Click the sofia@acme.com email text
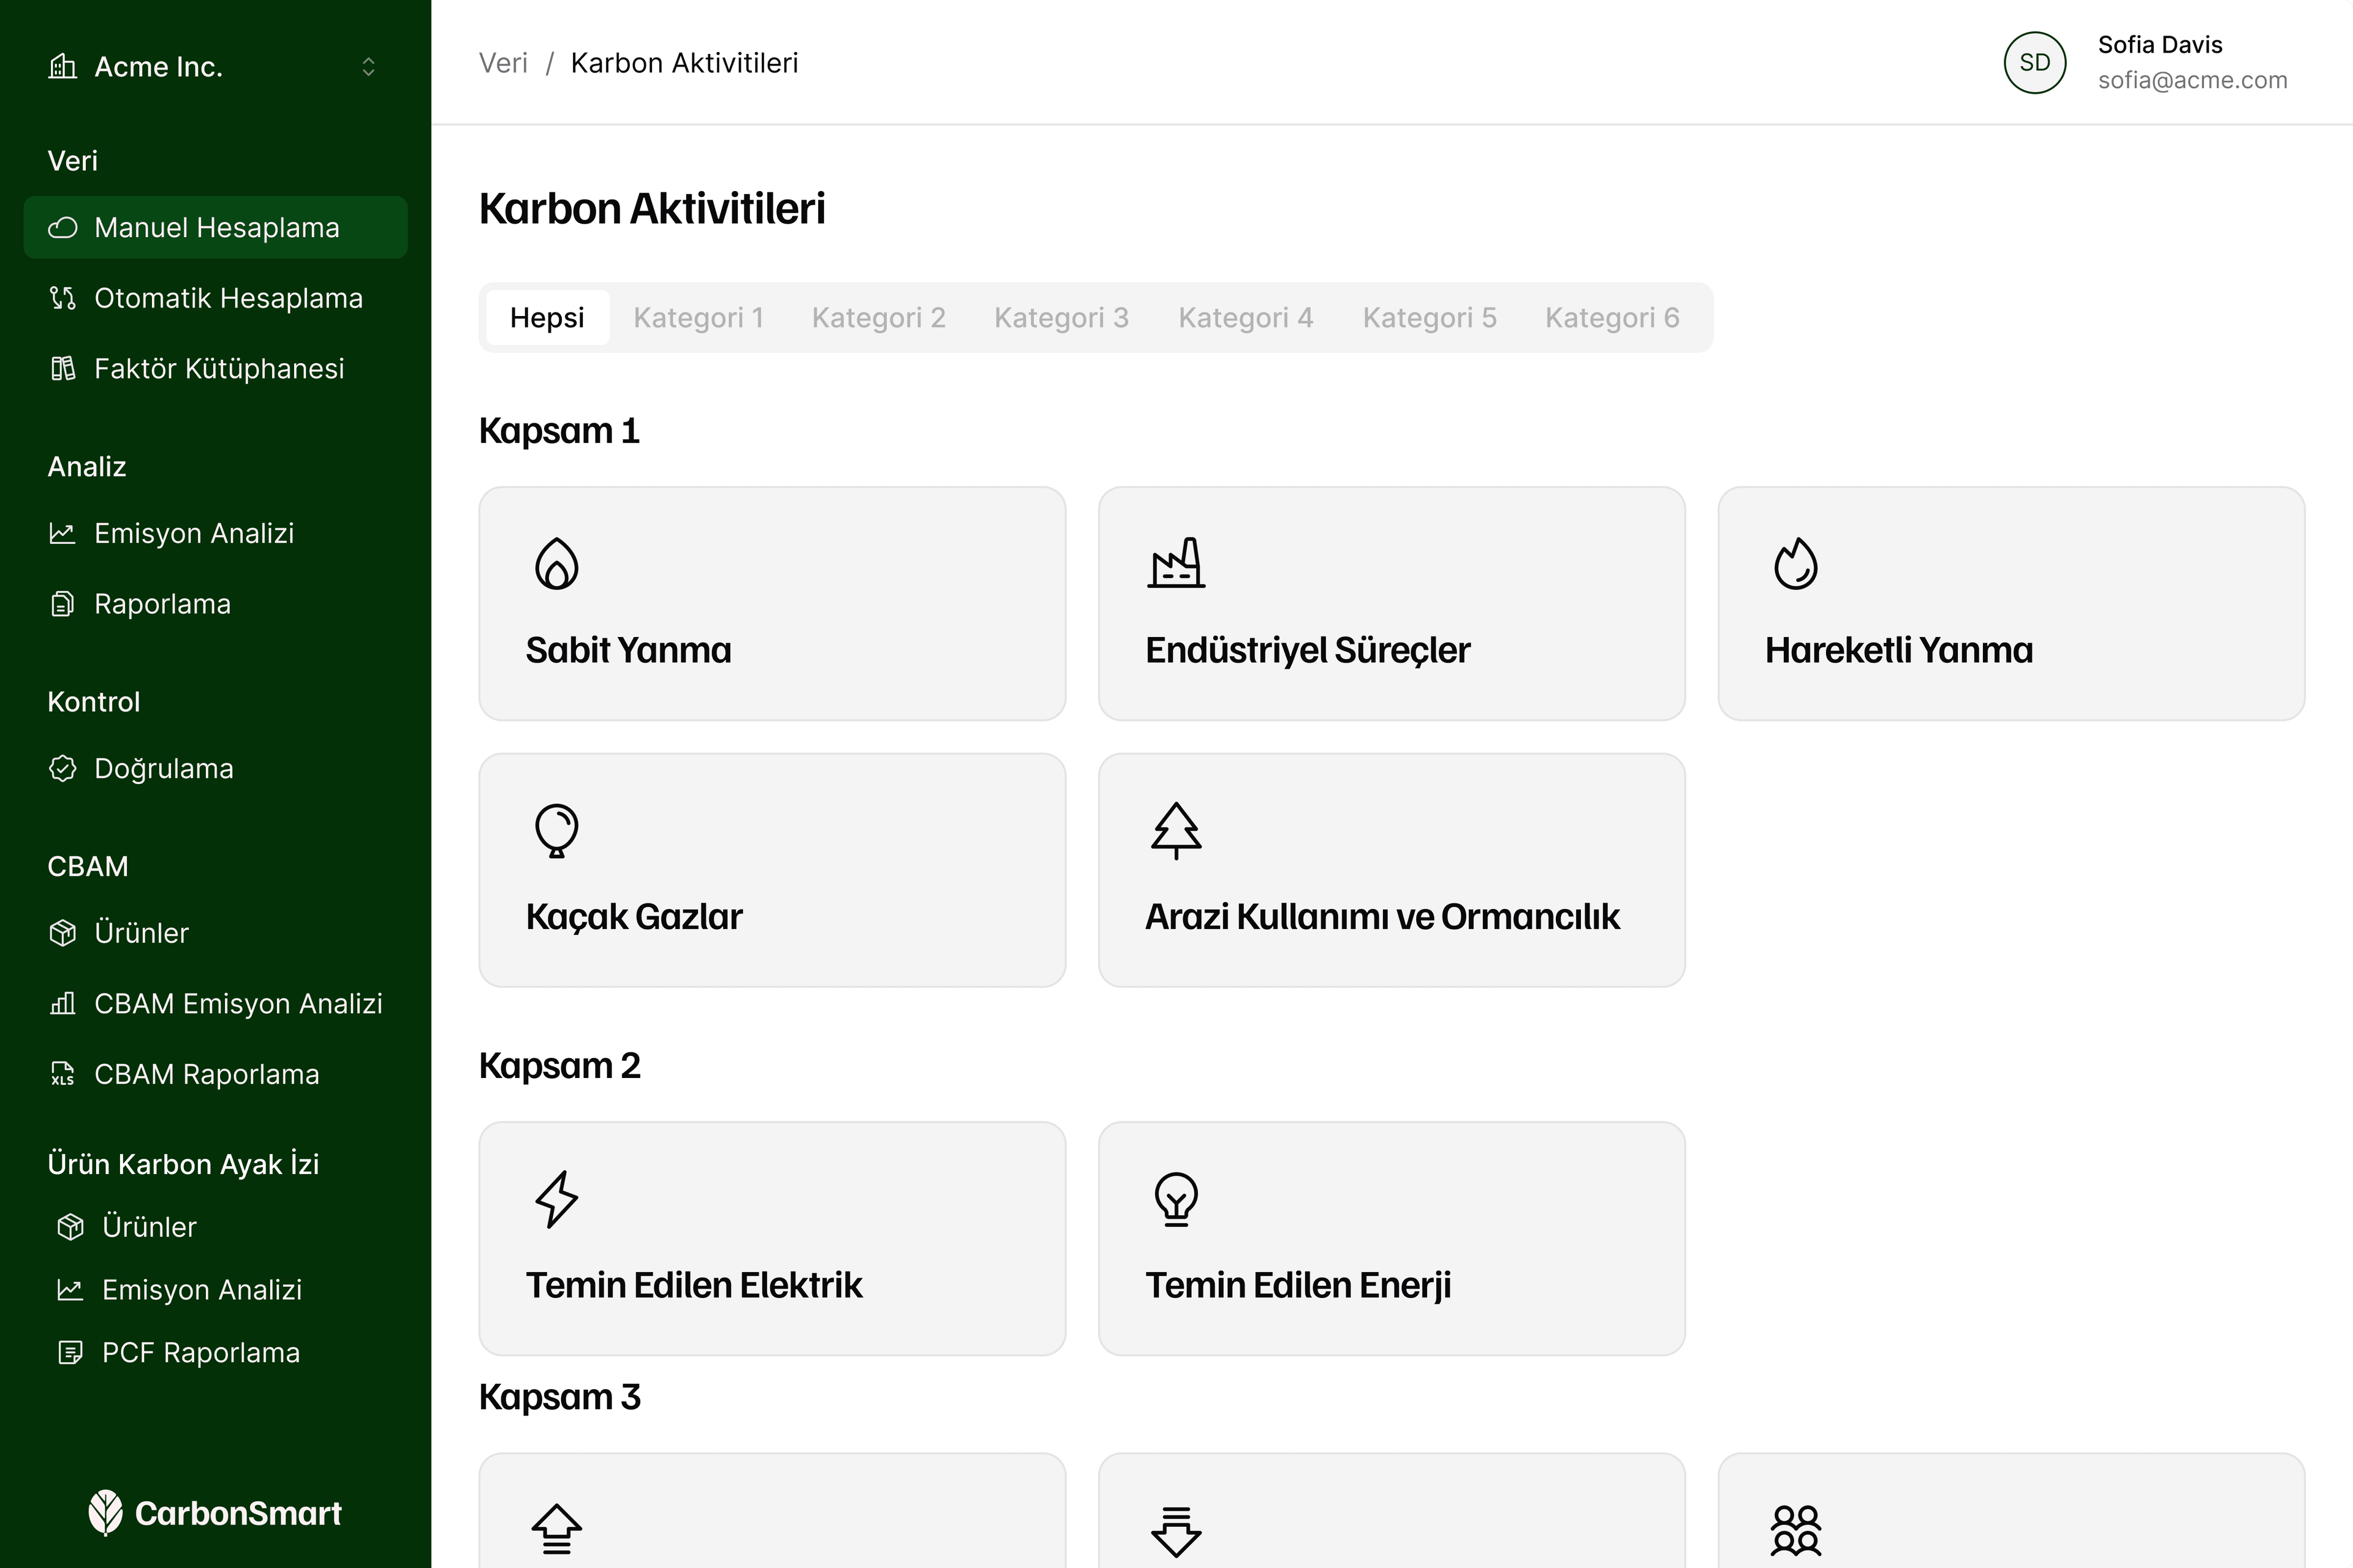Image resolution: width=2353 pixels, height=1568 pixels. 2193,80
